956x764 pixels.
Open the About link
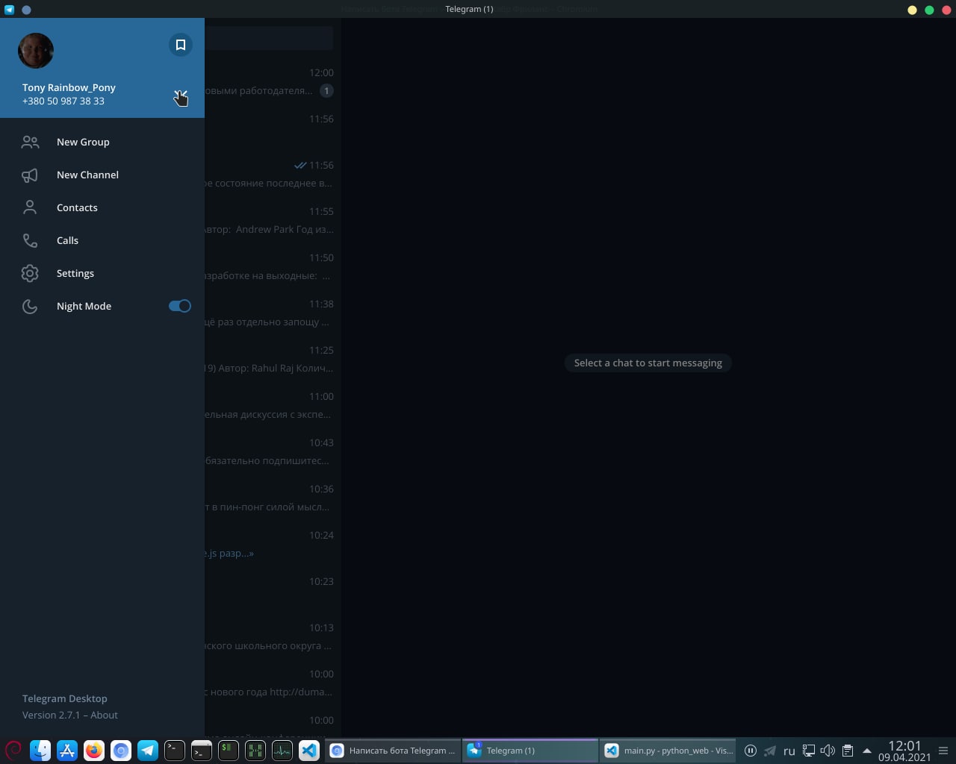pyautogui.click(x=104, y=715)
